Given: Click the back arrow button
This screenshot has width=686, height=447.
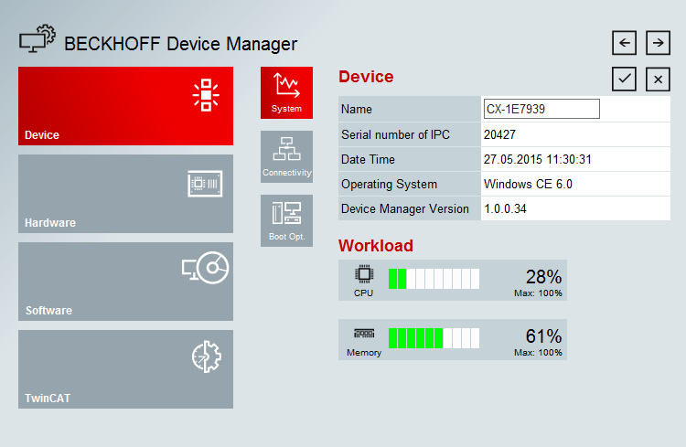Looking at the screenshot, I should 625,43.
